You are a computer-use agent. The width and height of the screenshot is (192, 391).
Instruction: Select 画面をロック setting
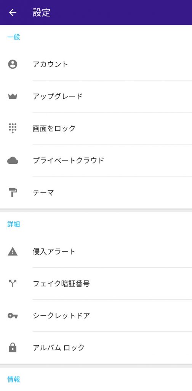tap(96, 128)
